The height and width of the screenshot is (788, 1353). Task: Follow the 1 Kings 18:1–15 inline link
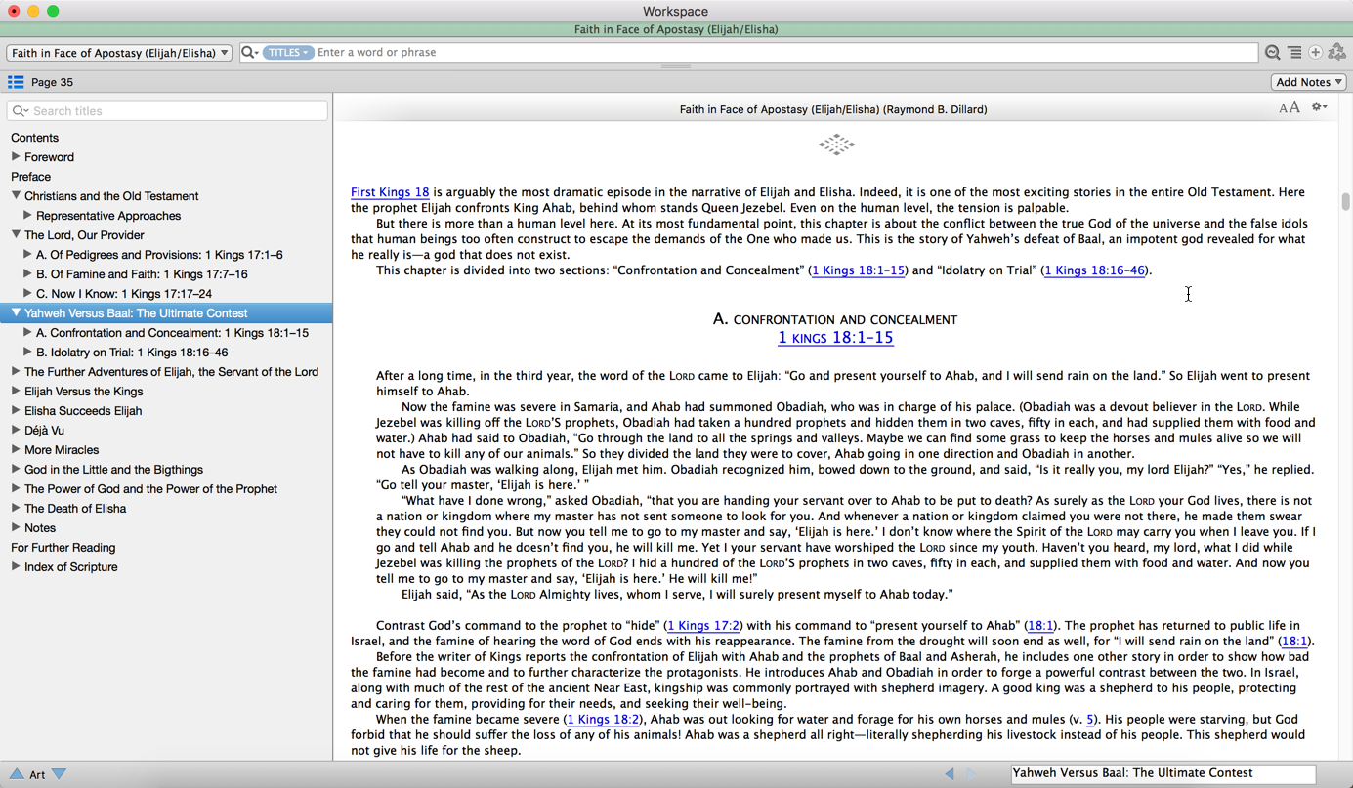[x=858, y=270]
